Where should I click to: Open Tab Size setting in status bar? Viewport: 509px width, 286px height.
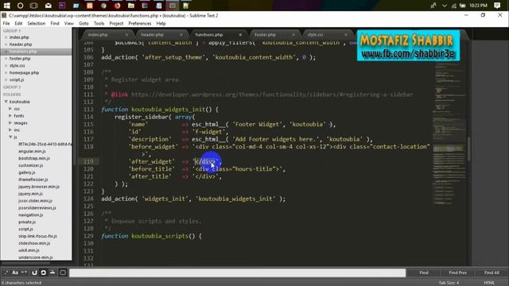[449, 283]
